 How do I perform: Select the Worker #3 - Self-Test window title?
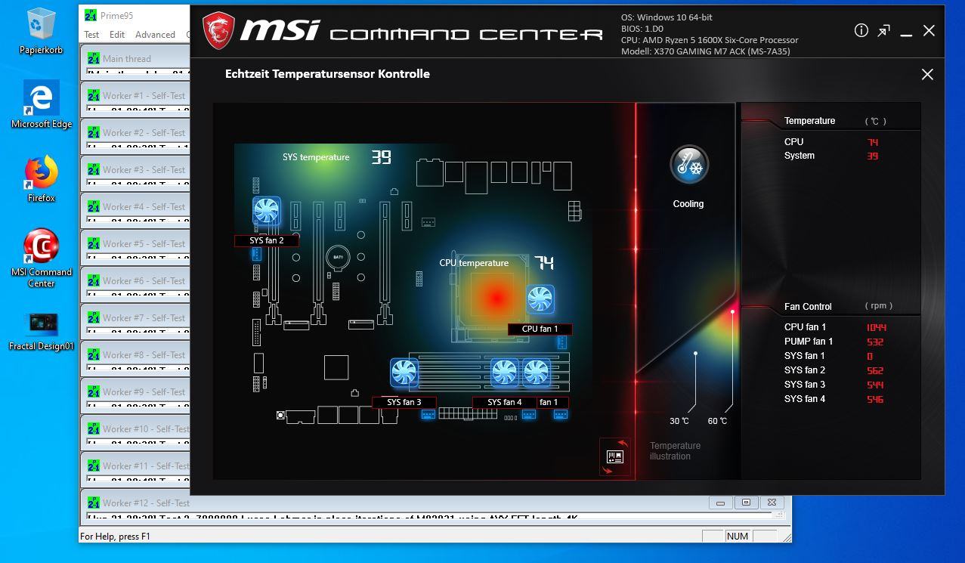144,169
